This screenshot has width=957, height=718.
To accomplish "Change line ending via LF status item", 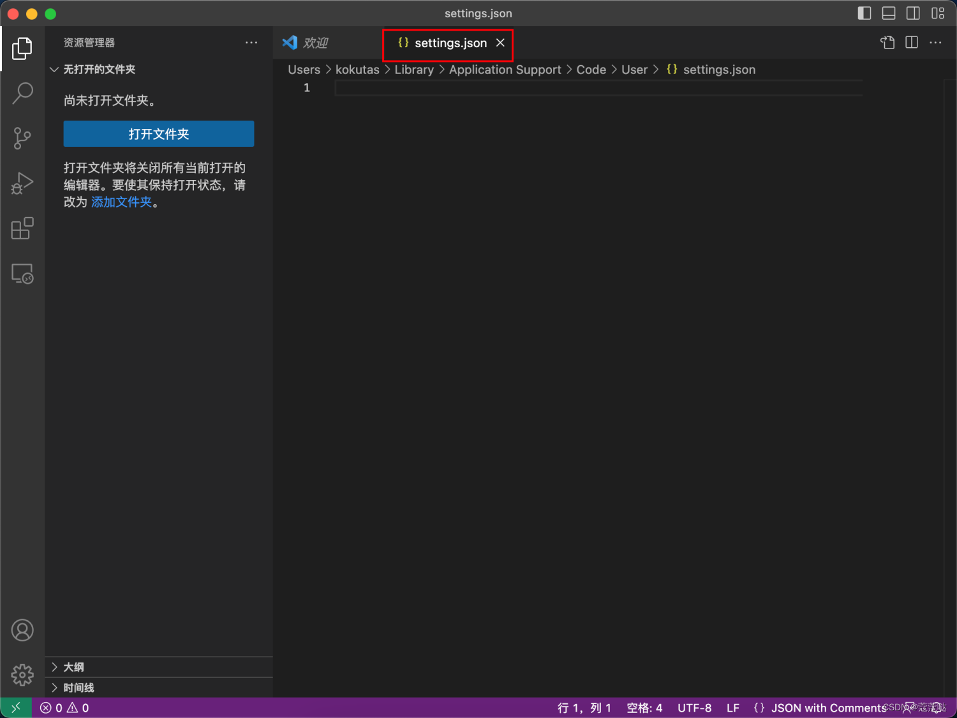I will click(733, 708).
